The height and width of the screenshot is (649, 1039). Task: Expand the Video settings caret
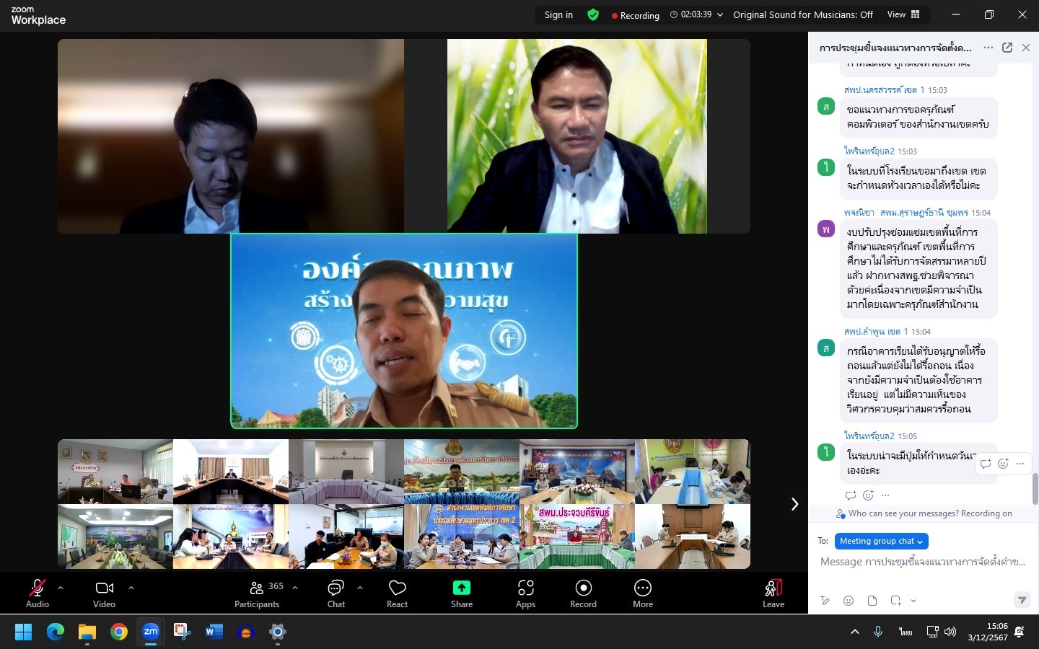[x=131, y=588]
